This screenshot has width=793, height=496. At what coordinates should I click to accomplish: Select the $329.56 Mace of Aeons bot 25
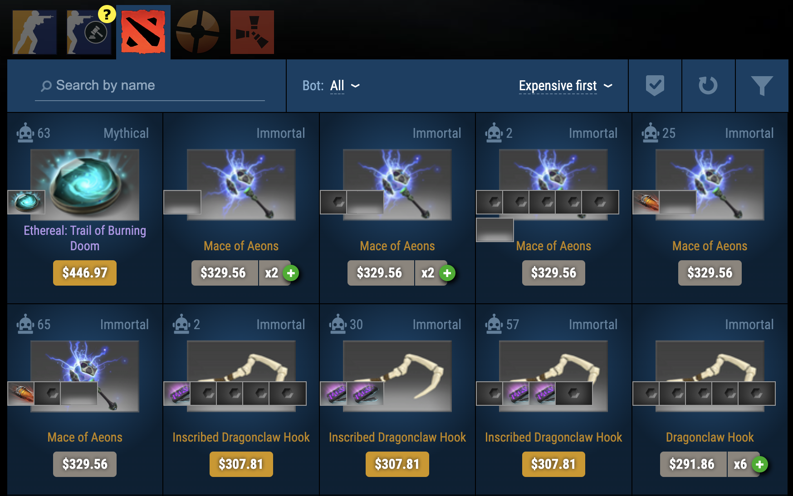pyautogui.click(x=710, y=273)
